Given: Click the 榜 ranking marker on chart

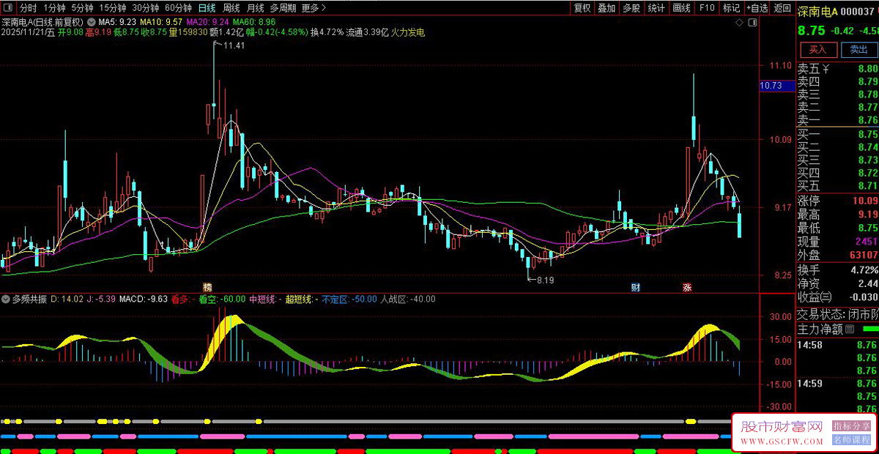Looking at the screenshot, I should [x=207, y=287].
